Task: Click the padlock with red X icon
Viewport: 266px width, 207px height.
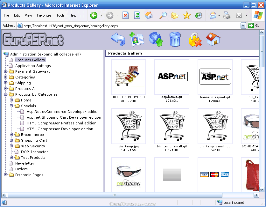Action: (195, 40)
